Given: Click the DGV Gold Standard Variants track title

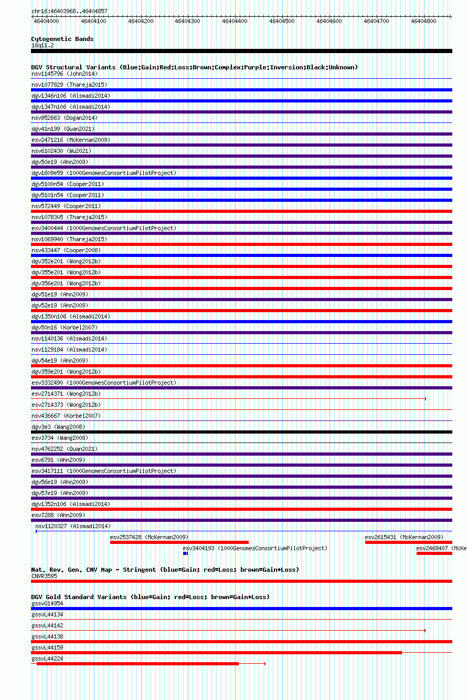Looking at the screenshot, I should tap(150, 597).
